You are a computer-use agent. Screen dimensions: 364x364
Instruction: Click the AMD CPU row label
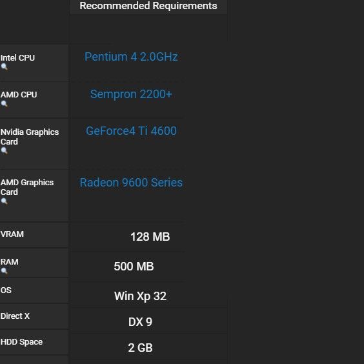[19, 95]
